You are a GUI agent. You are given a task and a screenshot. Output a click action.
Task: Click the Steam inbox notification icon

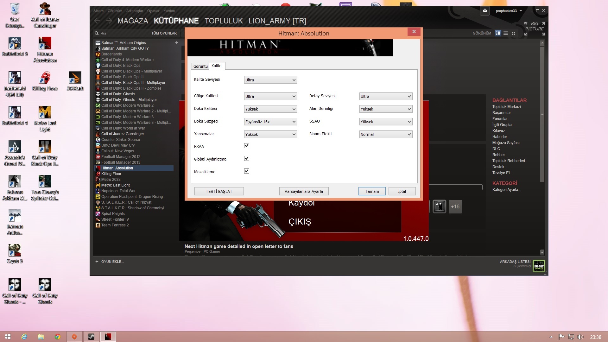coord(485,11)
